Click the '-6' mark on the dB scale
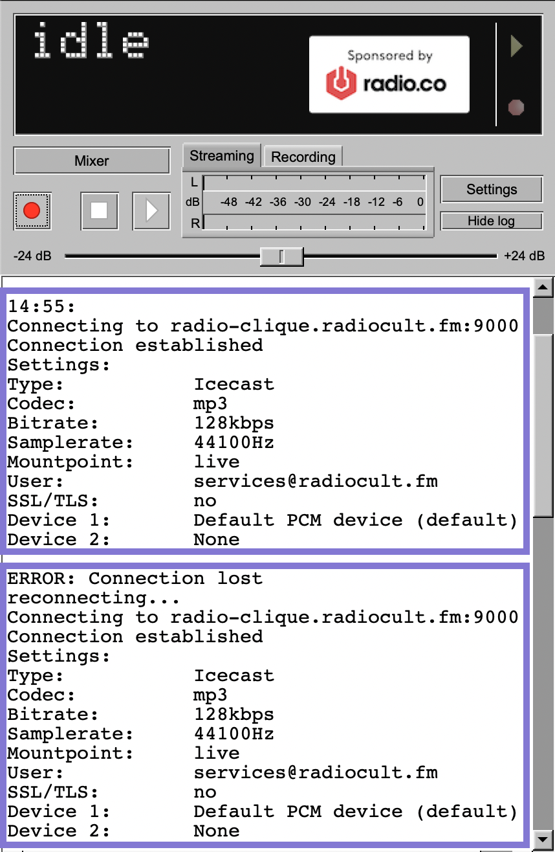Viewport: 555px width, 852px height. pos(397,202)
